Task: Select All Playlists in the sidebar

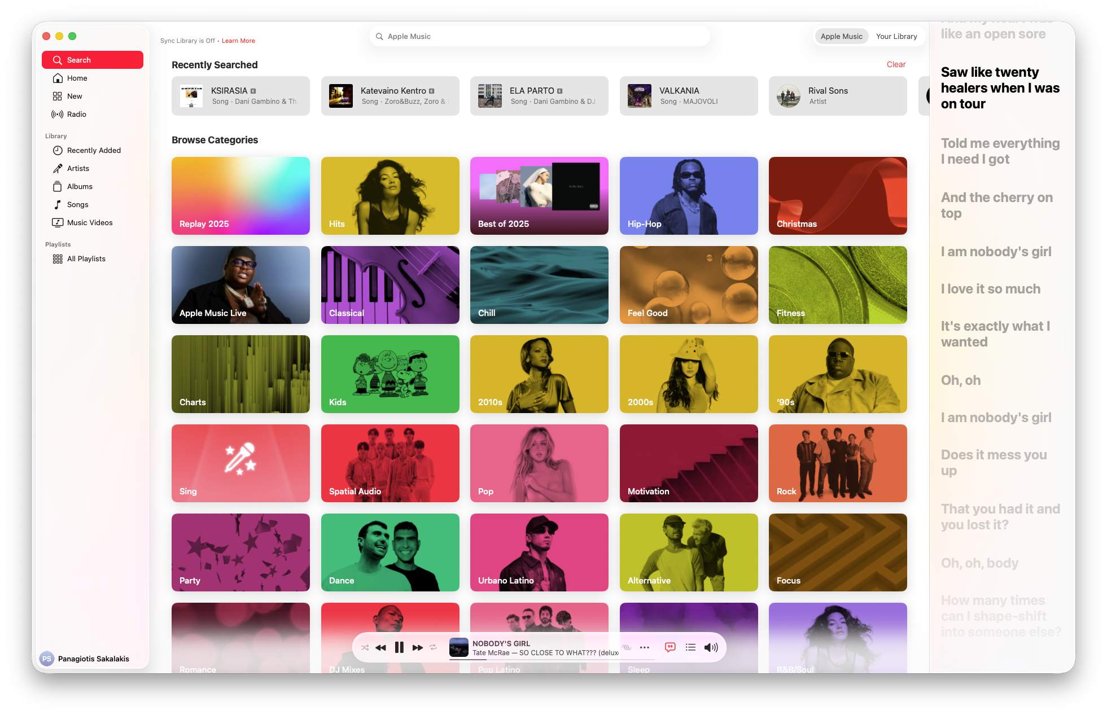Action: point(85,258)
